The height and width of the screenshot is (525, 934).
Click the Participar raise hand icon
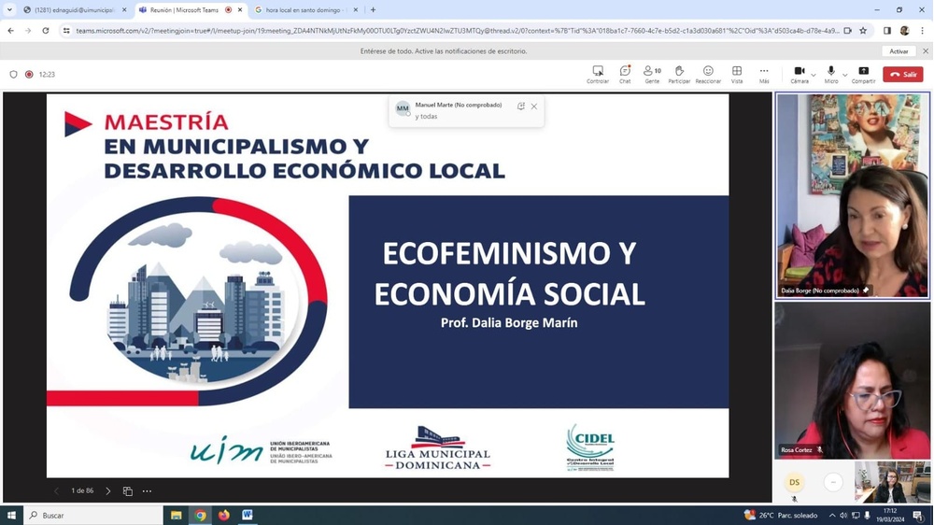point(679,72)
